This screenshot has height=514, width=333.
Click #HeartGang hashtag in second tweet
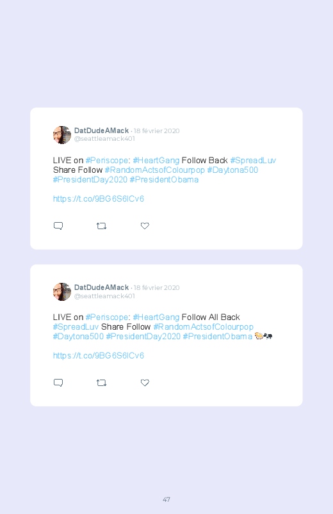(x=156, y=317)
